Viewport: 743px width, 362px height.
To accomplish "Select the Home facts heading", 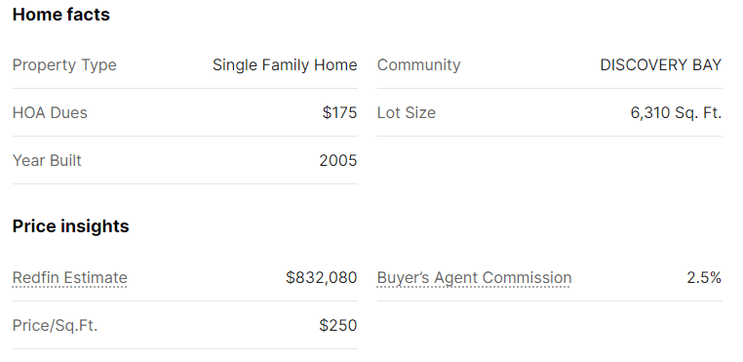I will pos(61,15).
